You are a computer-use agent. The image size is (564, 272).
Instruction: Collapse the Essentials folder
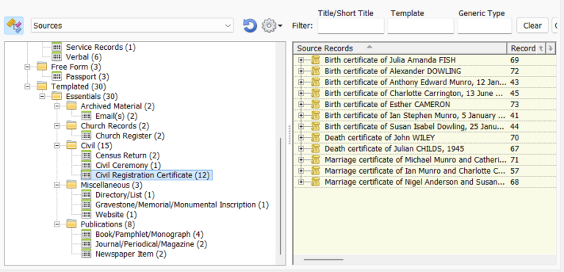pos(42,96)
